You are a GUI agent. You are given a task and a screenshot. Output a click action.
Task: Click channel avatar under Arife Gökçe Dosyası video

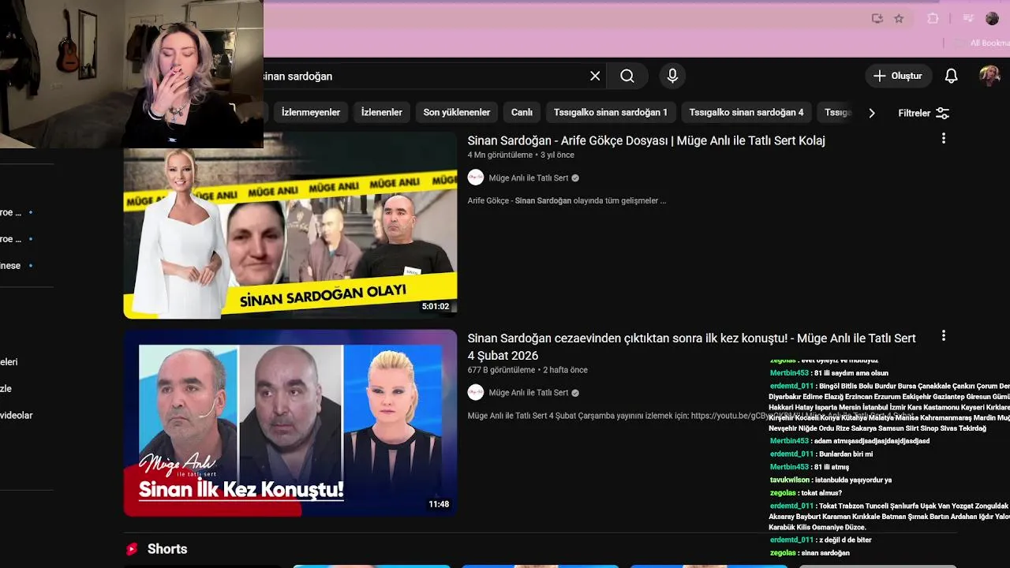coord(476,177)
